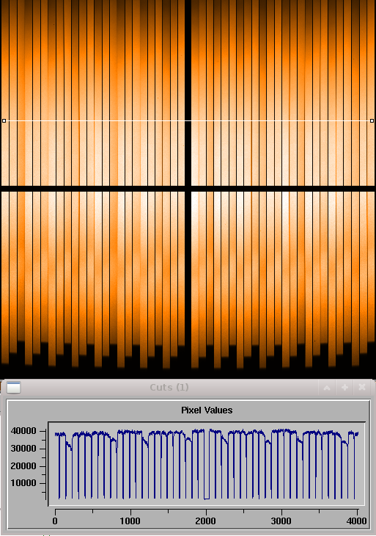The image size is (376, 536).
Task: Click the 20000 label on the y-axis
Action: coord(23,466)
